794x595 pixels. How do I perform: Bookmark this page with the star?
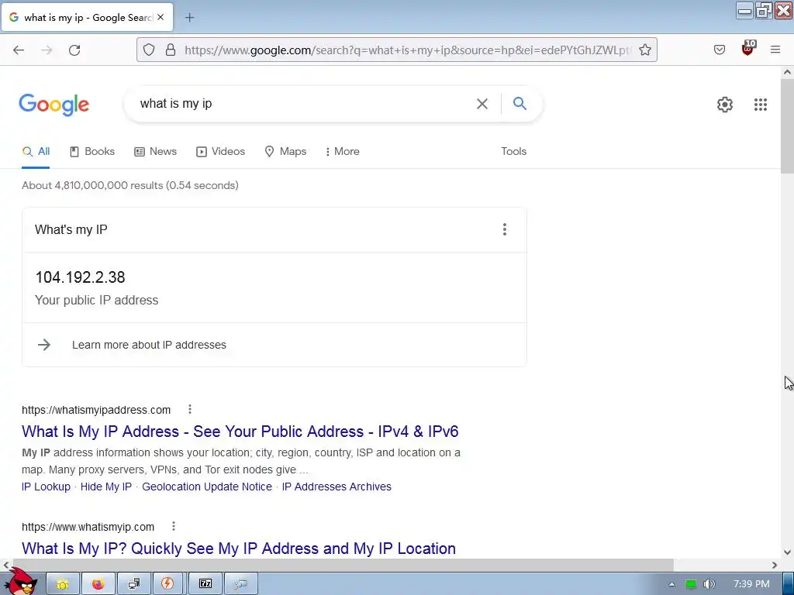tap(644, 50)
